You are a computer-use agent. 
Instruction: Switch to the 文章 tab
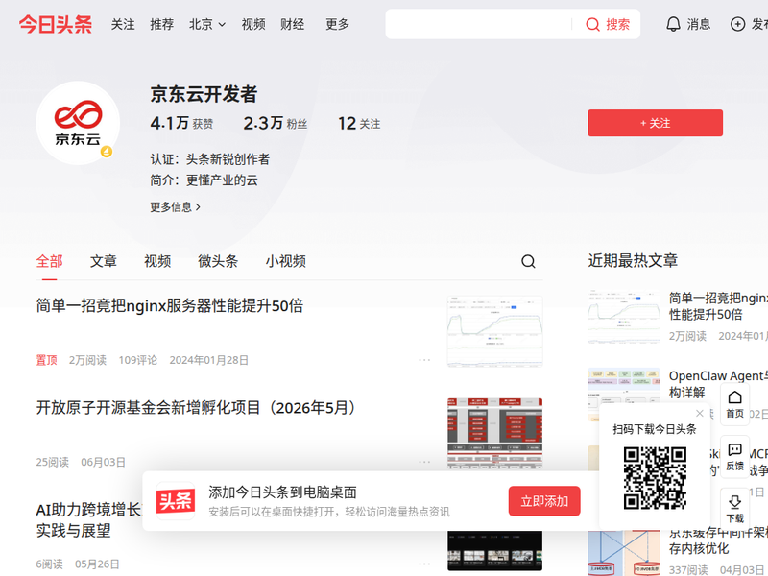pos(104,261)
